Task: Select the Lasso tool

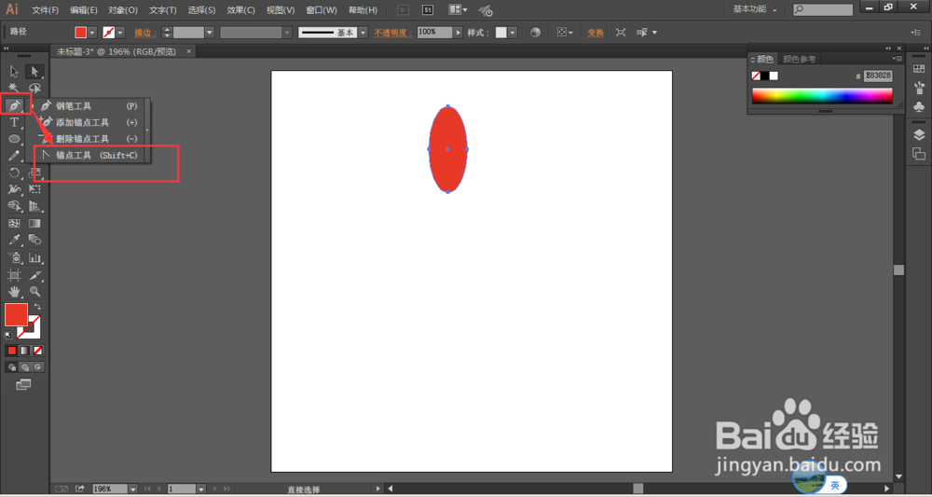Action: click(34, 89)
